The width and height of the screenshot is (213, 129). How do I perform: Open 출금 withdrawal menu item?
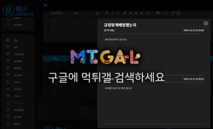point(16,47)
